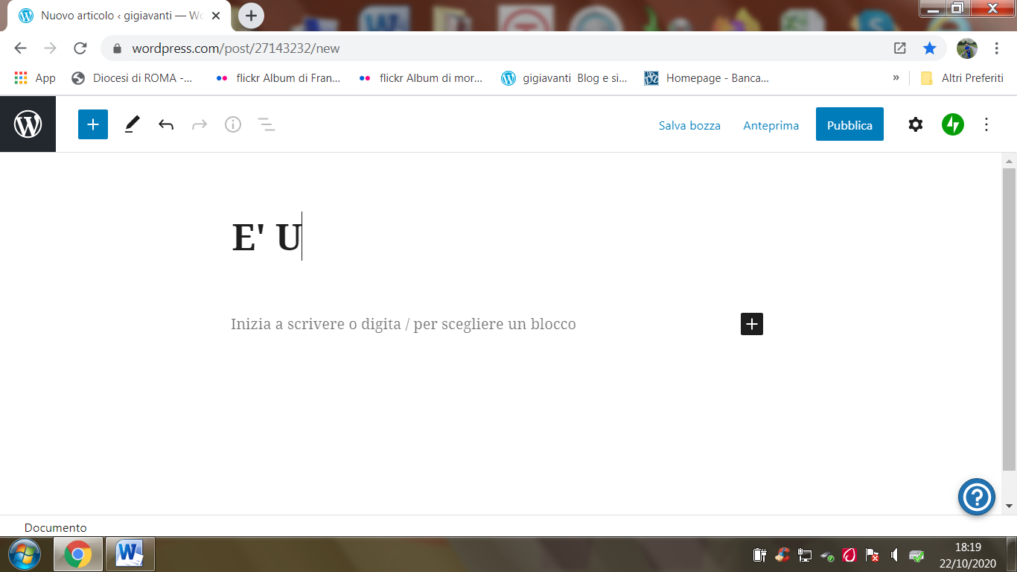Open a new Chrome tab
The image size is (1017, 572).
click(251, 16)
